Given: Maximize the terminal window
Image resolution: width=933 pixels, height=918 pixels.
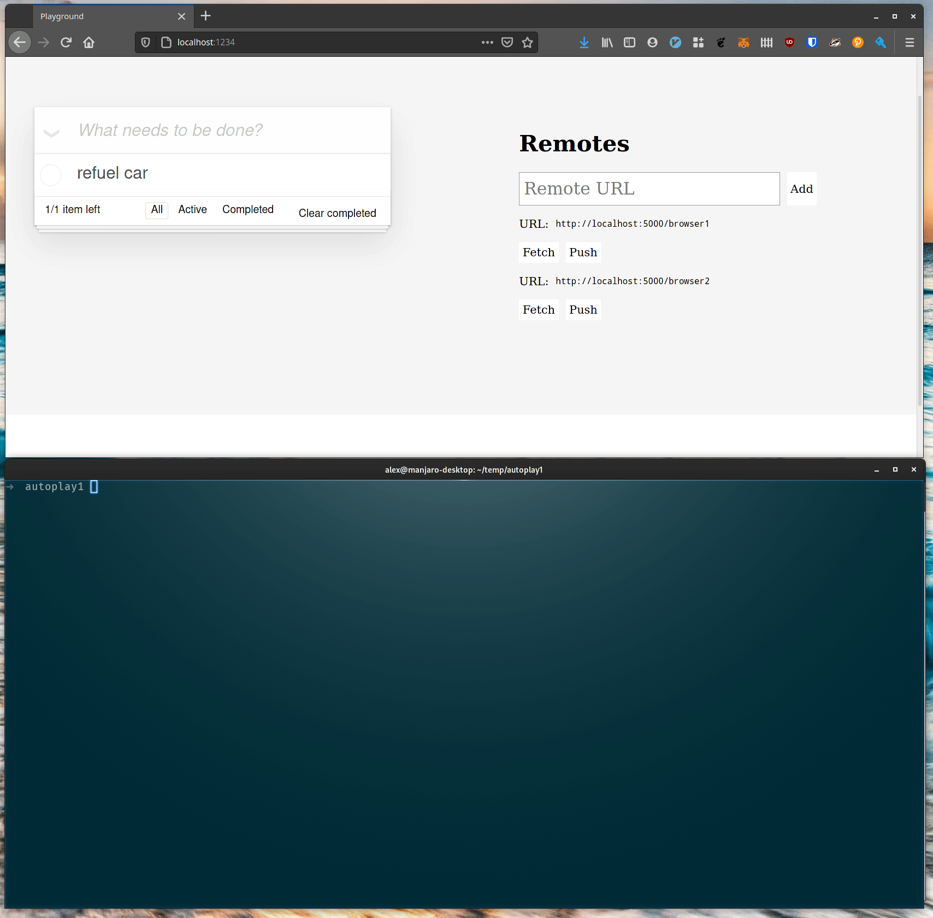Looking at the screenshot, I should pos(895,470).
